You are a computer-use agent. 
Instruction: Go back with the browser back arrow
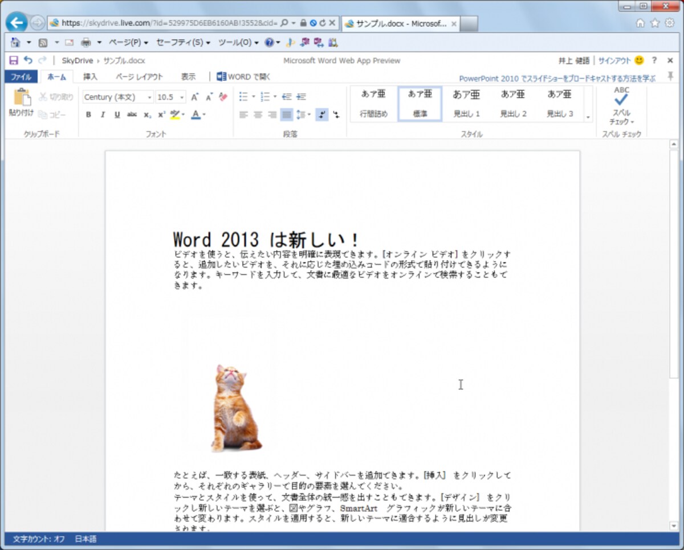coord(17,23)
